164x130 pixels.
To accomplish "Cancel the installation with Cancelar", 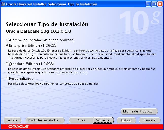I will pos(150,120).
